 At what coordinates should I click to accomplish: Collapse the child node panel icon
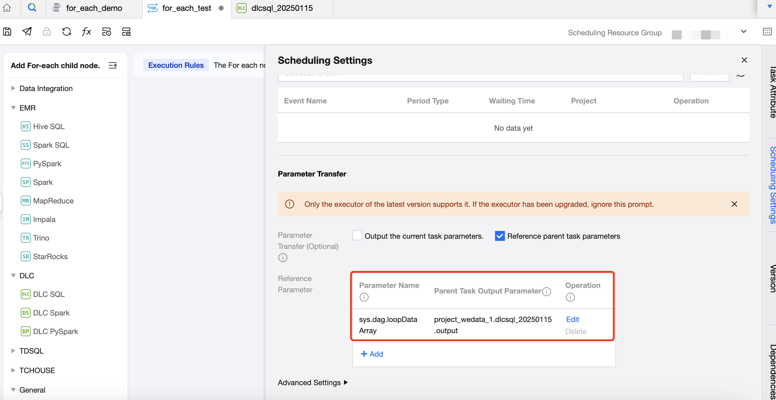pyautogui.click(x=113, y=65)
